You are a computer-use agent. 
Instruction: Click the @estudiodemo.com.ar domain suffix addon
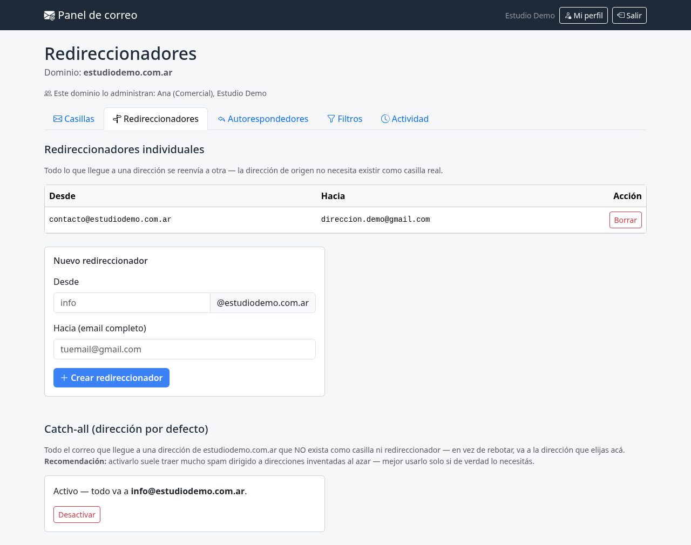(x=263, y=303)
